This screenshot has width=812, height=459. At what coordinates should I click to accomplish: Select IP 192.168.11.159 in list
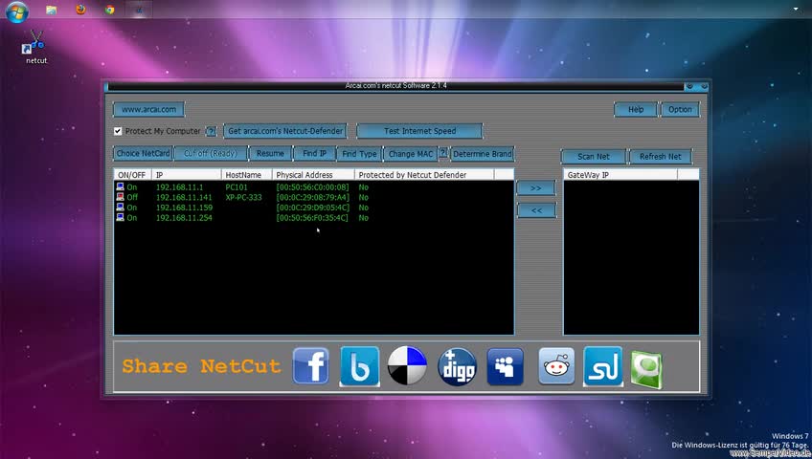coord(184,208)
